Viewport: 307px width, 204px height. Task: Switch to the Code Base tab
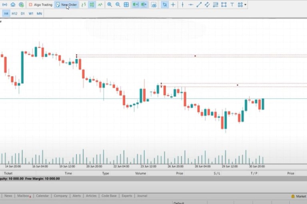pyautogui.click(x=109, y=196)
